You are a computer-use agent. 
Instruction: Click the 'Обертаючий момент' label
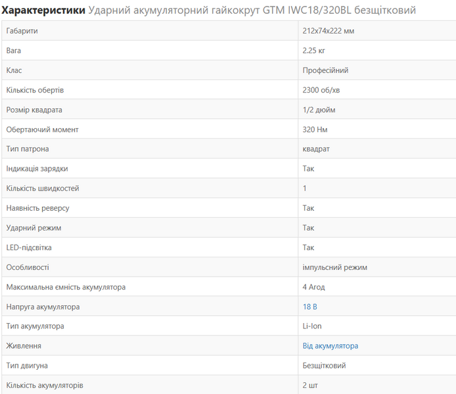click(x=43, y=129)
